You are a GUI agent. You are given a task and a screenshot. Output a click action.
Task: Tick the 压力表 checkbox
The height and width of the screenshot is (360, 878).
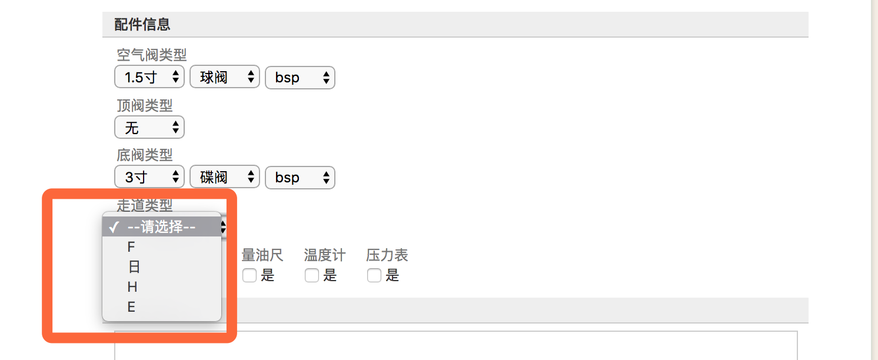click(x=374, y=275)
